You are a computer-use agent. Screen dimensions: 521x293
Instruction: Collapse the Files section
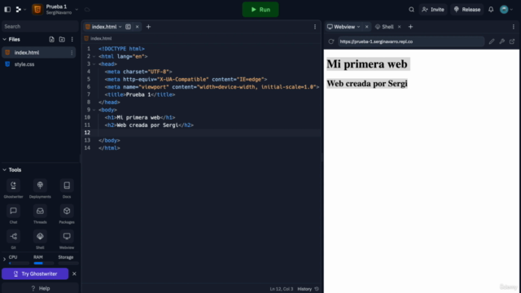pos(5,40)
